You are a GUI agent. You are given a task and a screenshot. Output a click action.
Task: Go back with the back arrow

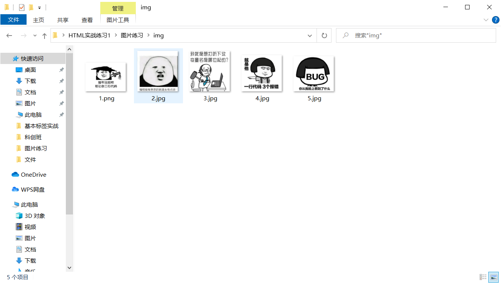(x=9, y=36)
